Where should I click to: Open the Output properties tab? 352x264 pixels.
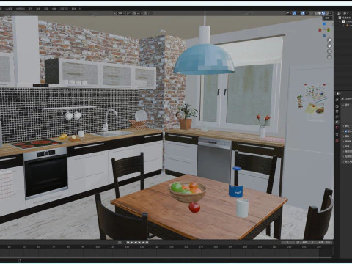click(x=337, y=111)
